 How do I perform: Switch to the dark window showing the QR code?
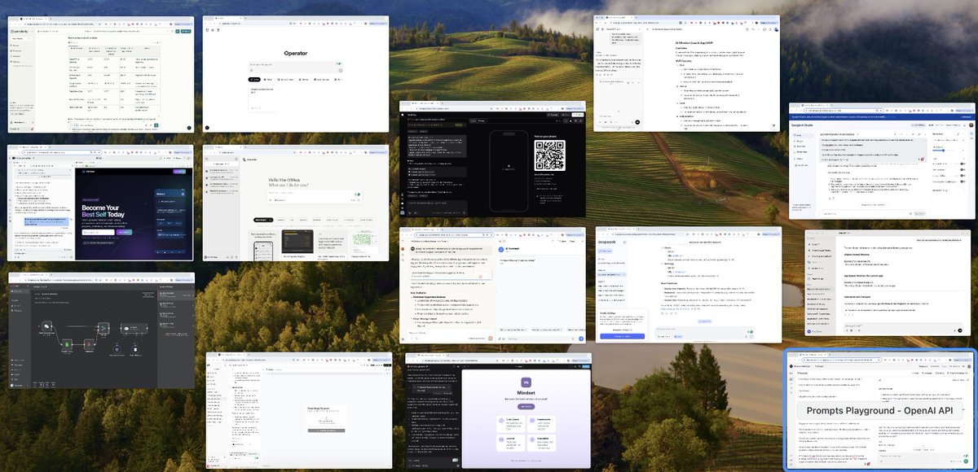click(492, 158)
